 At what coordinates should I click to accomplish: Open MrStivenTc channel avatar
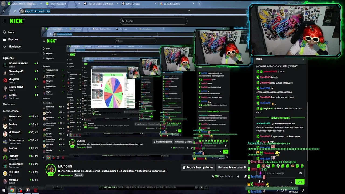pos(5,134)
